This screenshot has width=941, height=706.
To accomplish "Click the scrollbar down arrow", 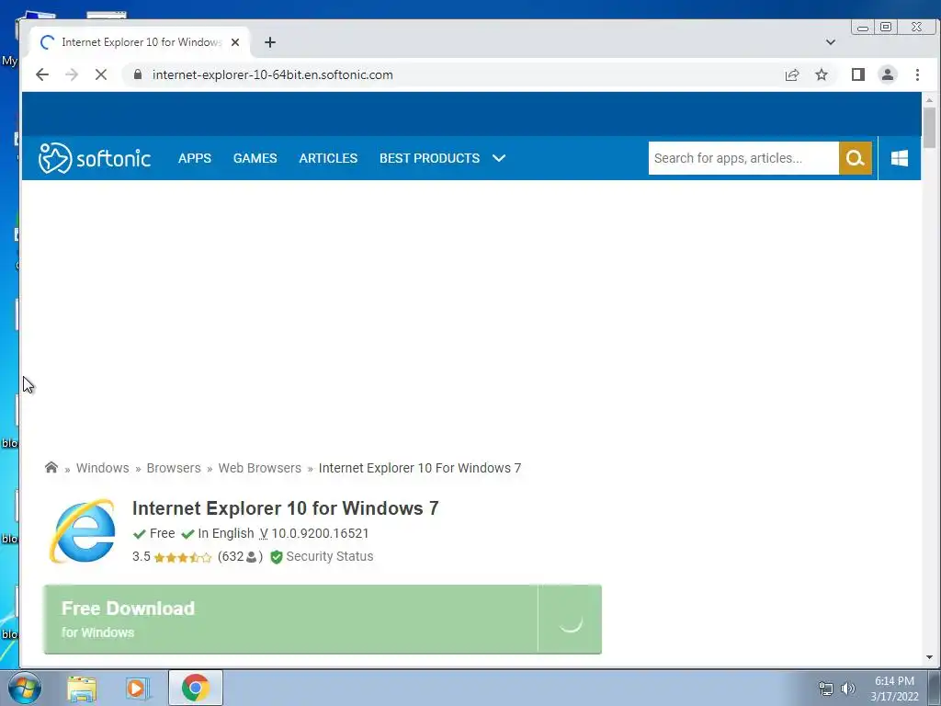I will tap(929, 657).
